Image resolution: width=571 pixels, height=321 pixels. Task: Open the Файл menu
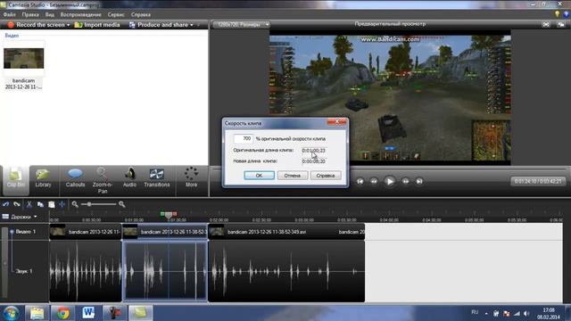coord(9,14)
